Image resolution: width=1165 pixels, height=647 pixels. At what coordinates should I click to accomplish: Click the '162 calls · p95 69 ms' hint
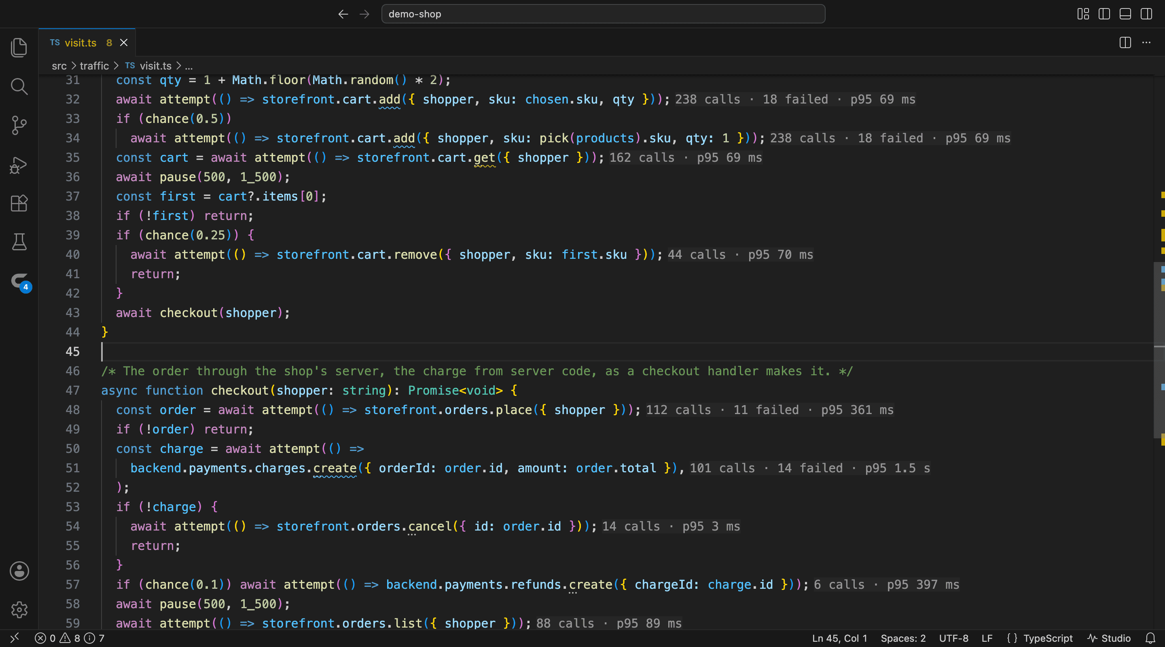tap(685, 157)
